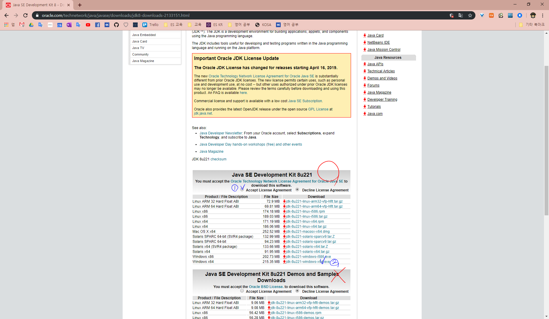This screenshot has height=319, width=549.
Task: Open the Trello bookmark
Action: 150,25
